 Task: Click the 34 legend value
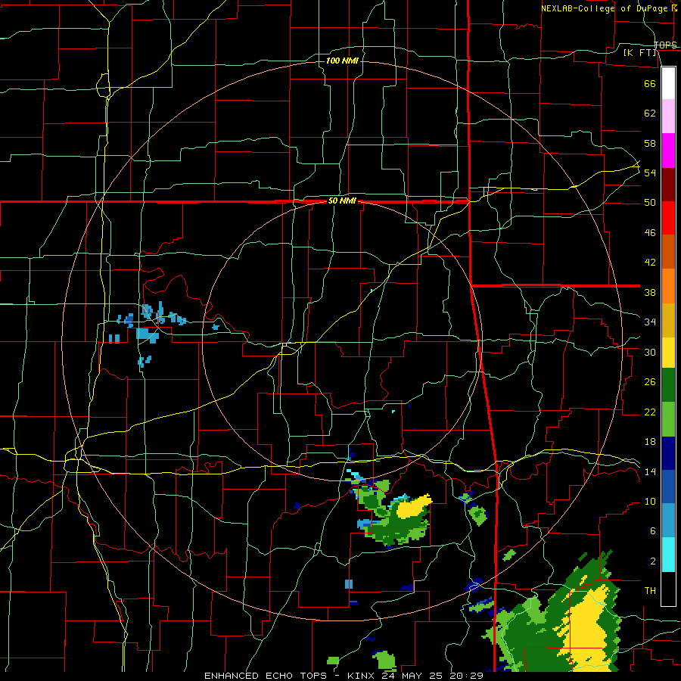coord(650,322)
